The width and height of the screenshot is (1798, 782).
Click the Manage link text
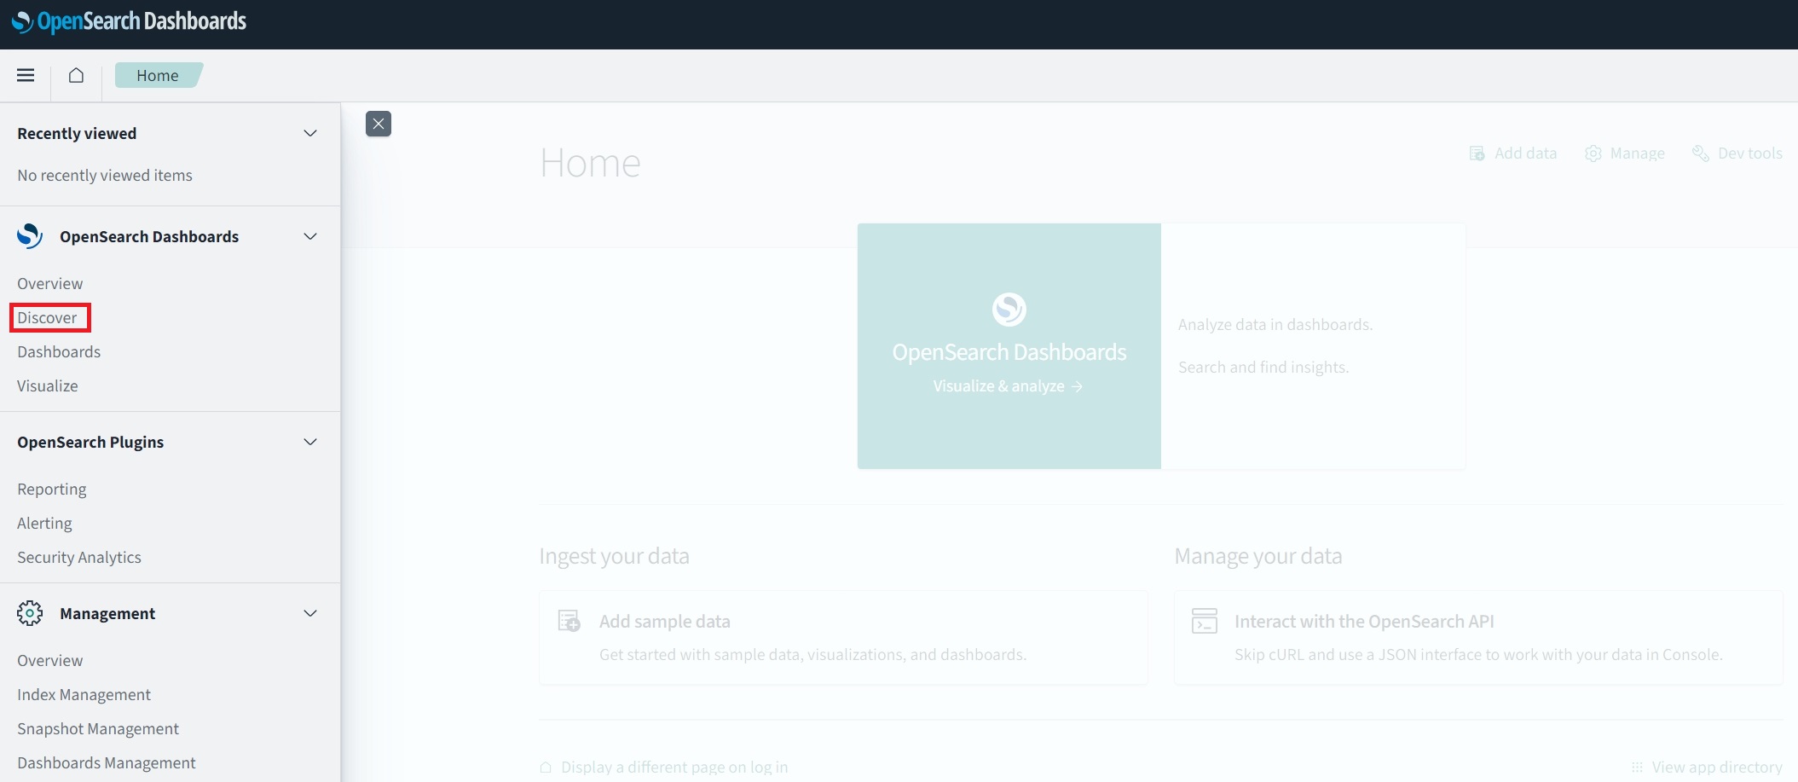pos(1637,154)
